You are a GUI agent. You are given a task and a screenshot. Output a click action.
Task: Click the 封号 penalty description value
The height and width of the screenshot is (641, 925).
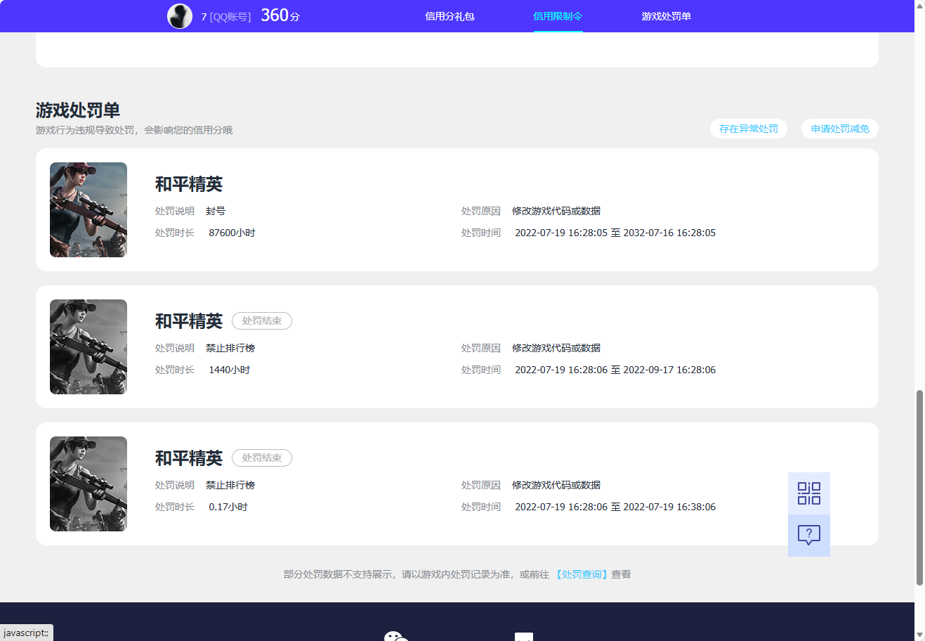click(x=216, y=211)
